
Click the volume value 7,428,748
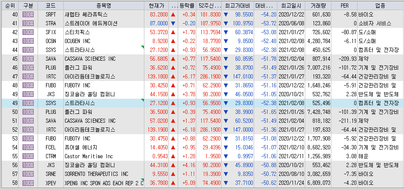click(x=319, y=112)
